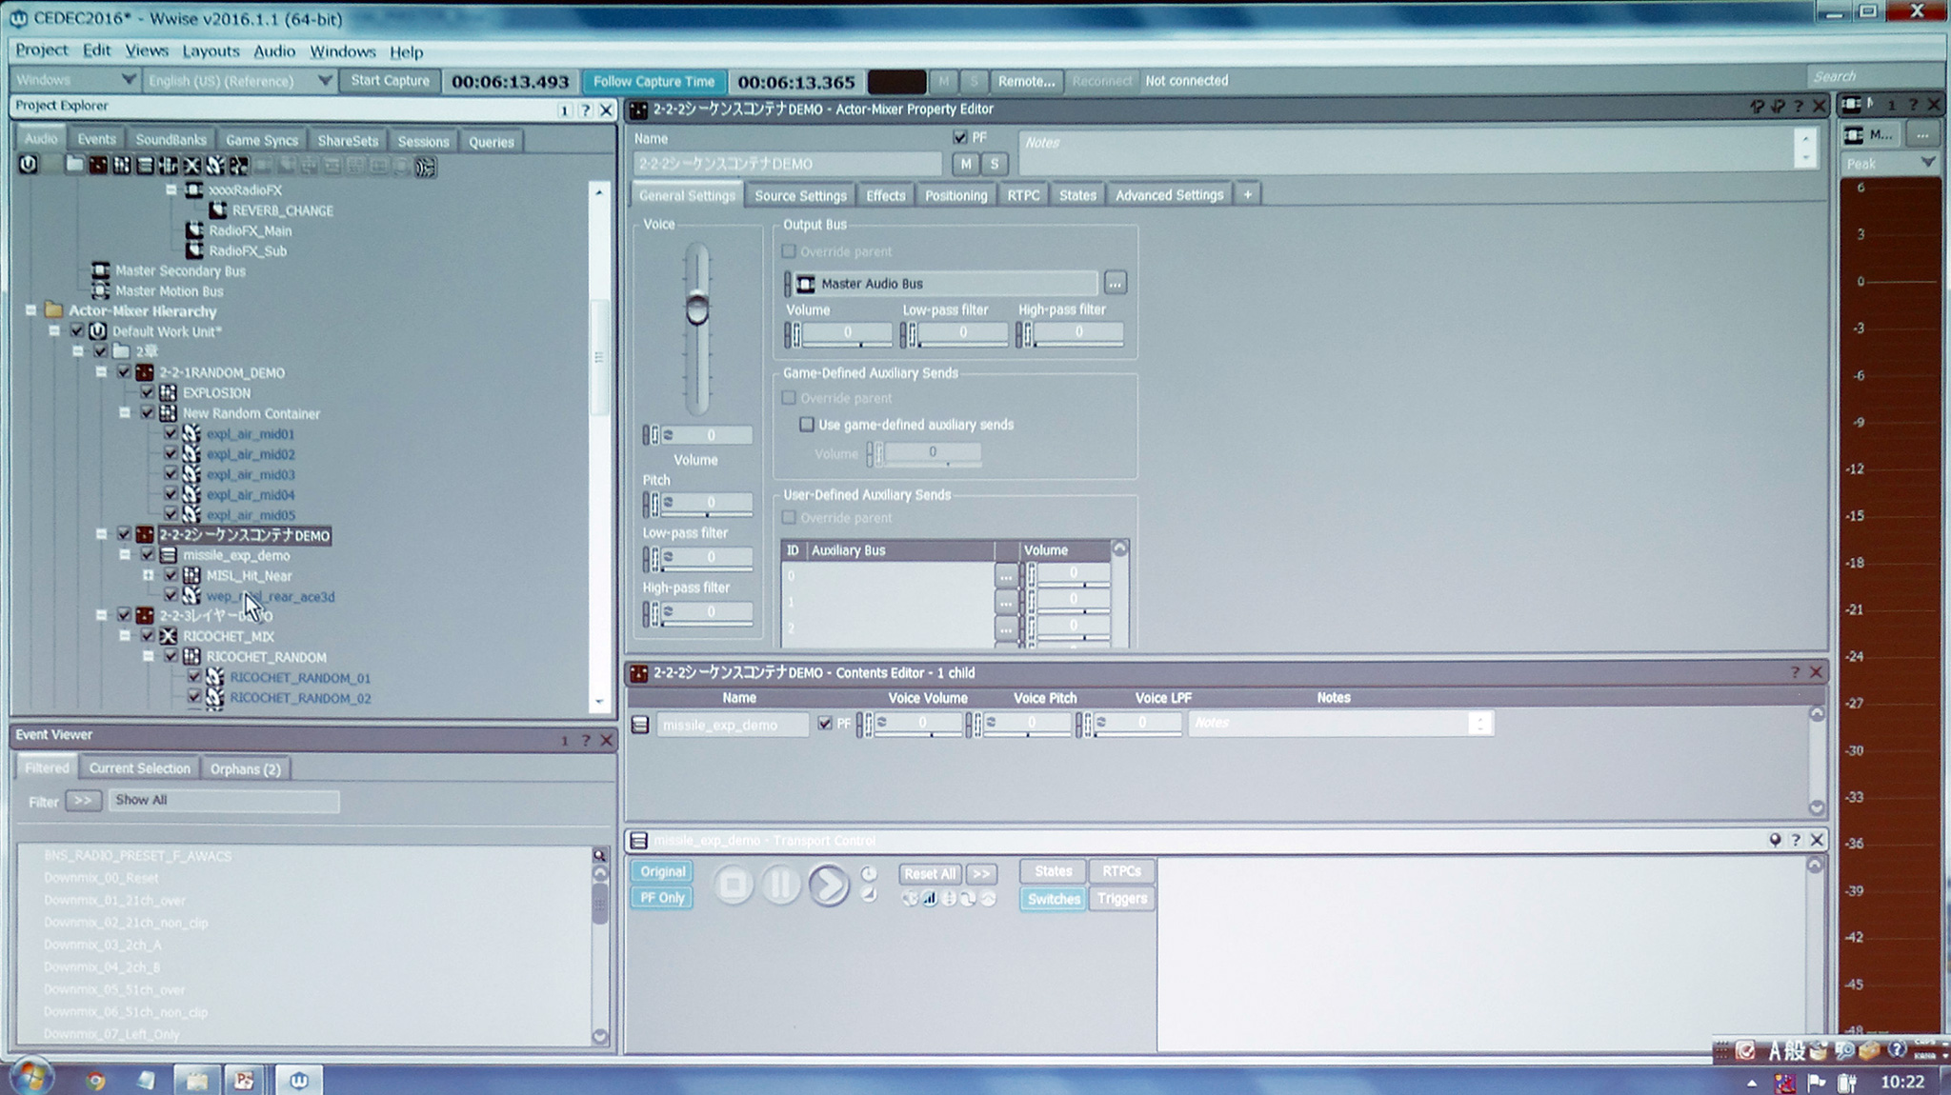This screenshot has width=1951, height=1095.
Task: Expand MISL_Hit_Near tree node
Action: point(148,575)
